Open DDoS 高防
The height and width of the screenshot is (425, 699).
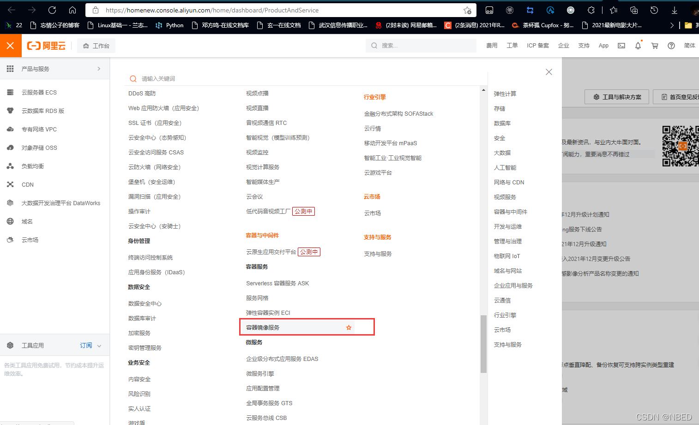click(142, 94)
